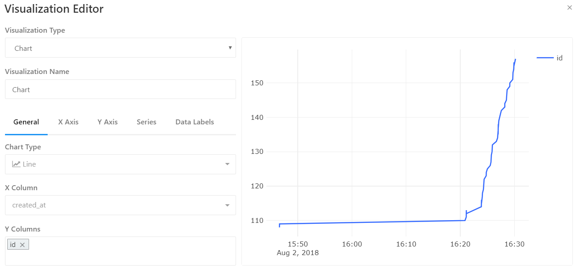Click the 120 y-axis tick label
576x276 pixels.
256,186
